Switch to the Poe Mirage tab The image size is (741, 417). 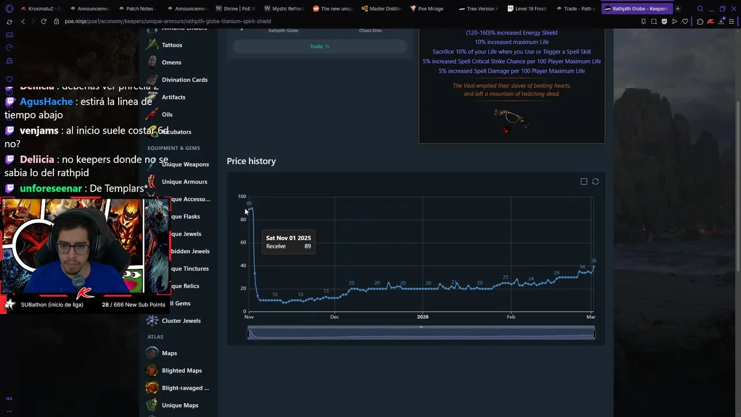(x=431, y=9)
